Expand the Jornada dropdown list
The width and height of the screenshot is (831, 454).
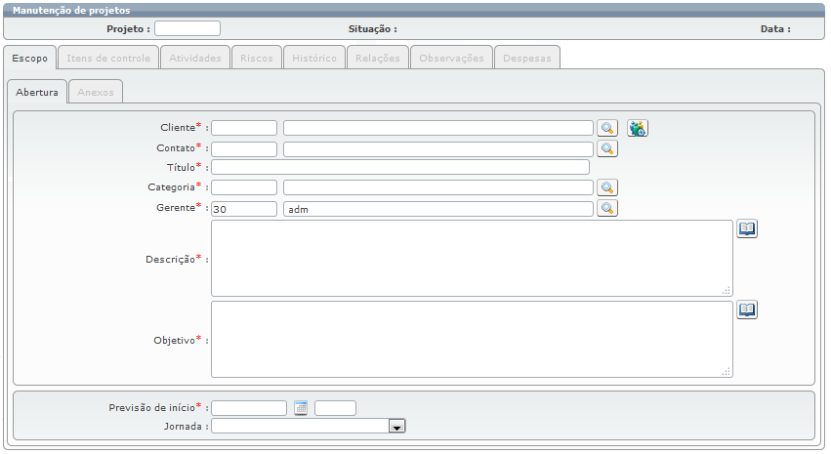point(396,426)
